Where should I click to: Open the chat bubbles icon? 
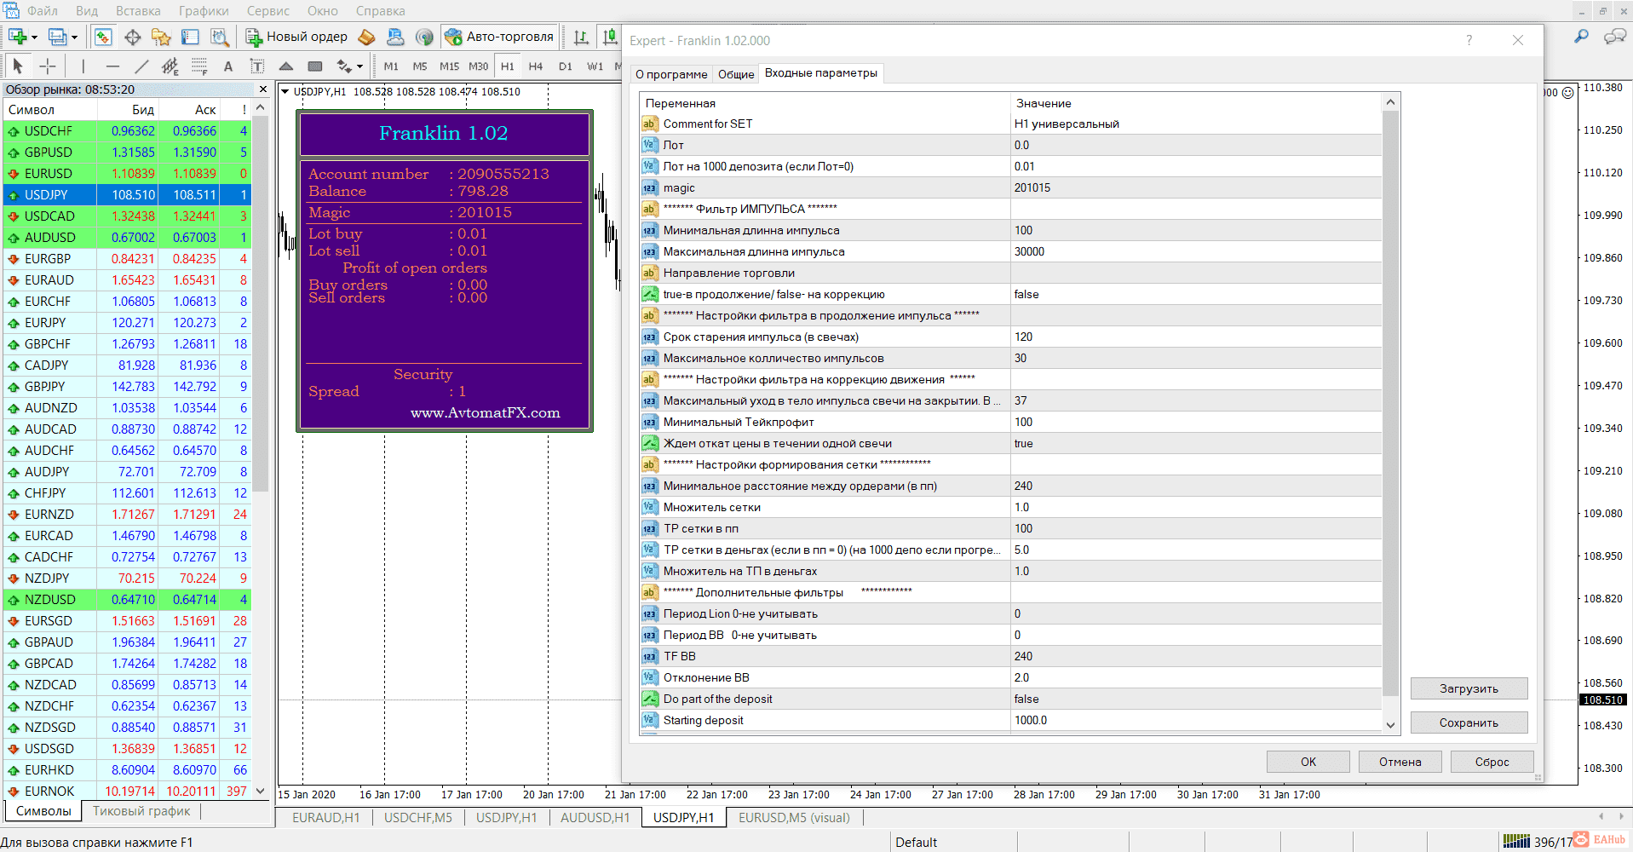[x=1614, y=37]
